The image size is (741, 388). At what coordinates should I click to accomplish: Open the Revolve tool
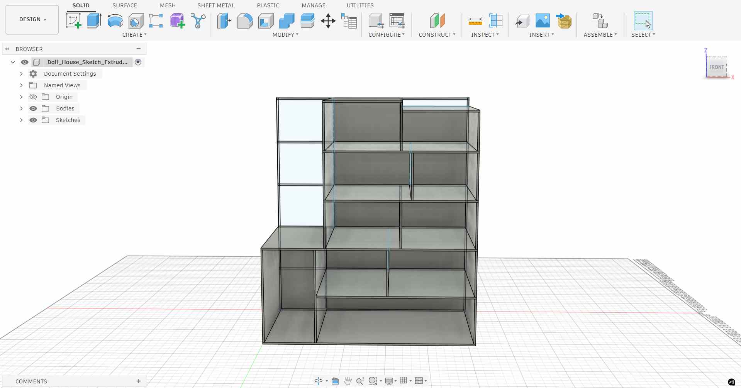coord(115,21)
